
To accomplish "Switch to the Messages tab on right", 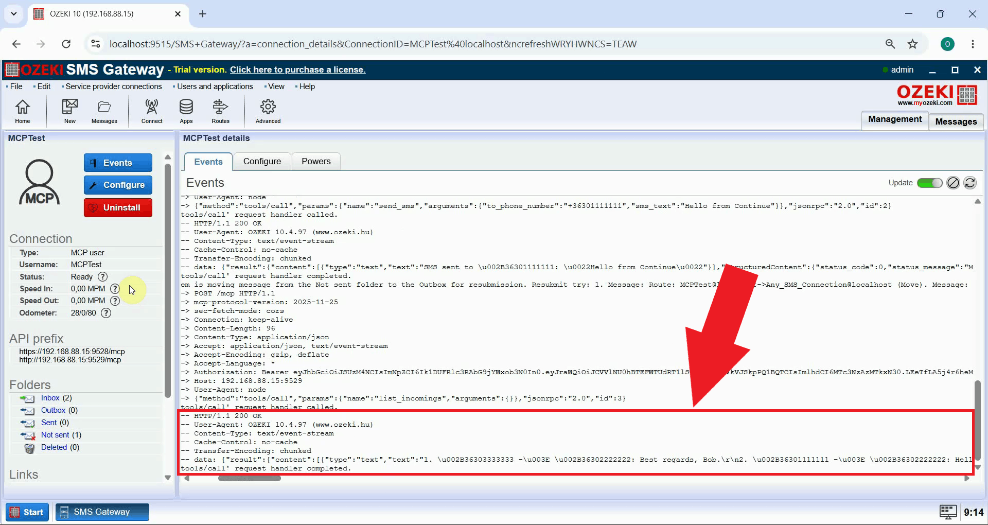I will tap(956, 121).
